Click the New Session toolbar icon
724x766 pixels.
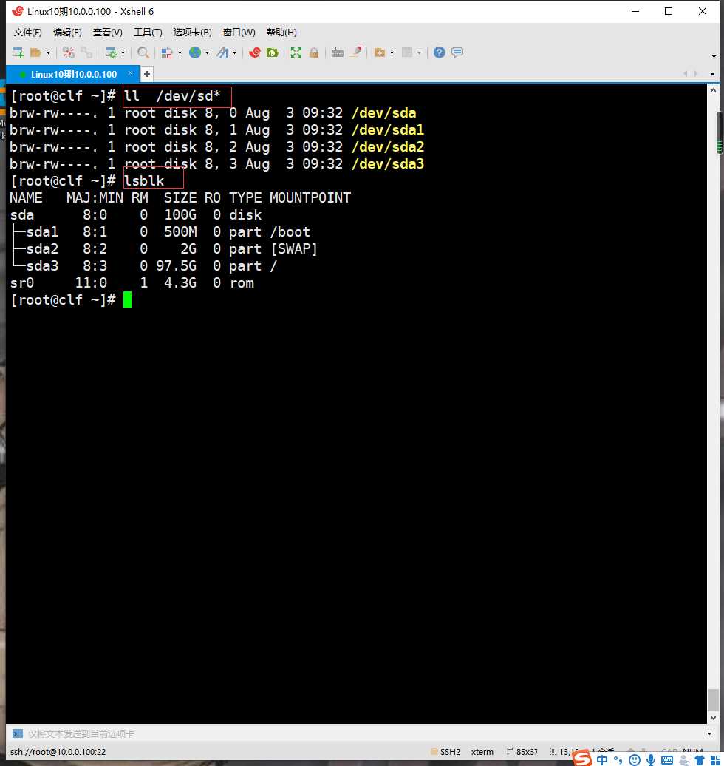click(18, 52)
